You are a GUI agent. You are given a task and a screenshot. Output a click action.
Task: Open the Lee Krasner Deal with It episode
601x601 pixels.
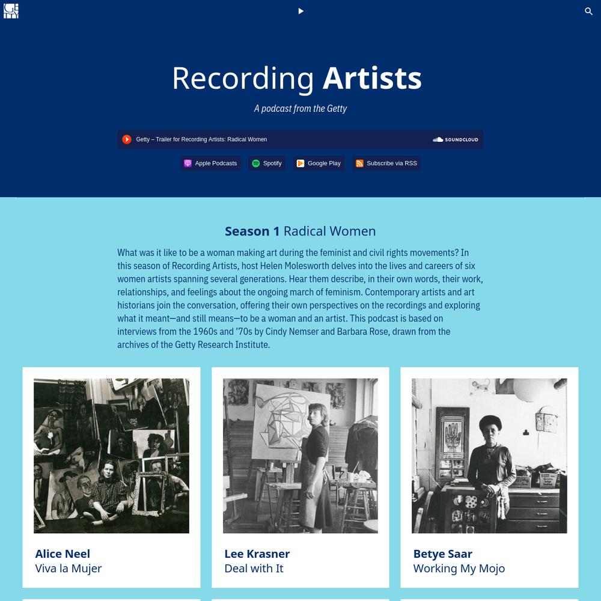pyautogui.click(x=257, y=561)
